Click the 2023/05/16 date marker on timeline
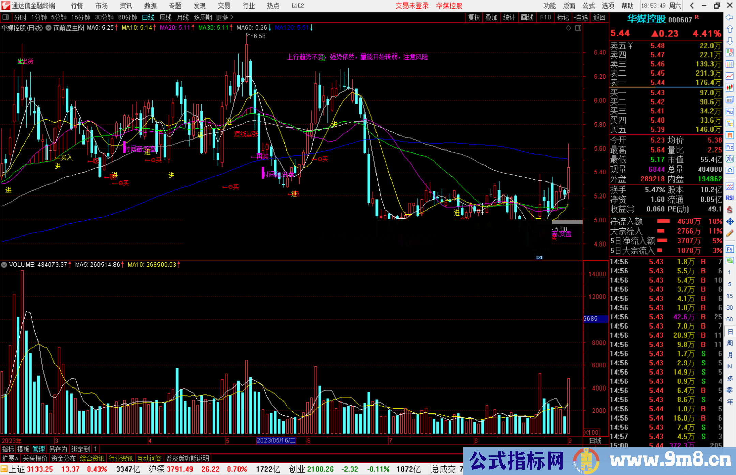The image size is (736, 475). (276, 441)
